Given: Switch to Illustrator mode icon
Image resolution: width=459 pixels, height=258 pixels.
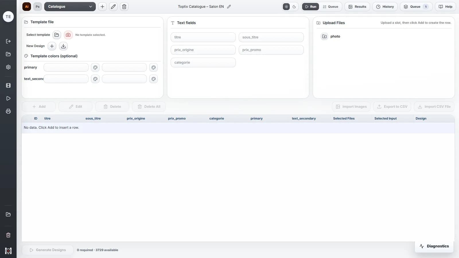Looking at the screenshot, I should (x=27, y=7).
